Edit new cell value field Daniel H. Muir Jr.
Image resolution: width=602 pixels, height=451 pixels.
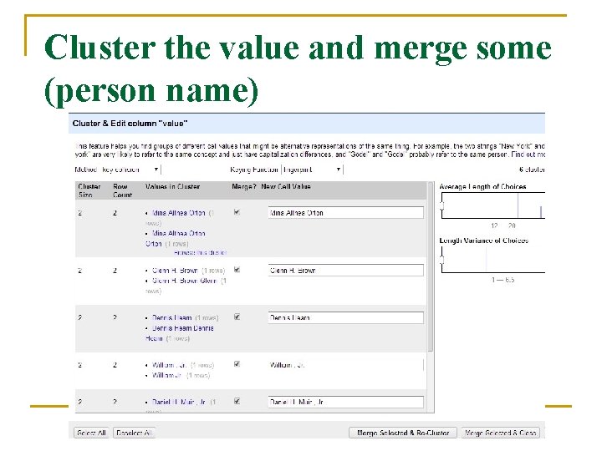(345, 402)
